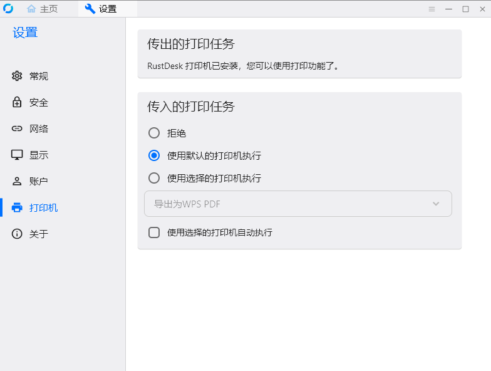Click the wrench icon on 设置 tab

click(90, 9)
